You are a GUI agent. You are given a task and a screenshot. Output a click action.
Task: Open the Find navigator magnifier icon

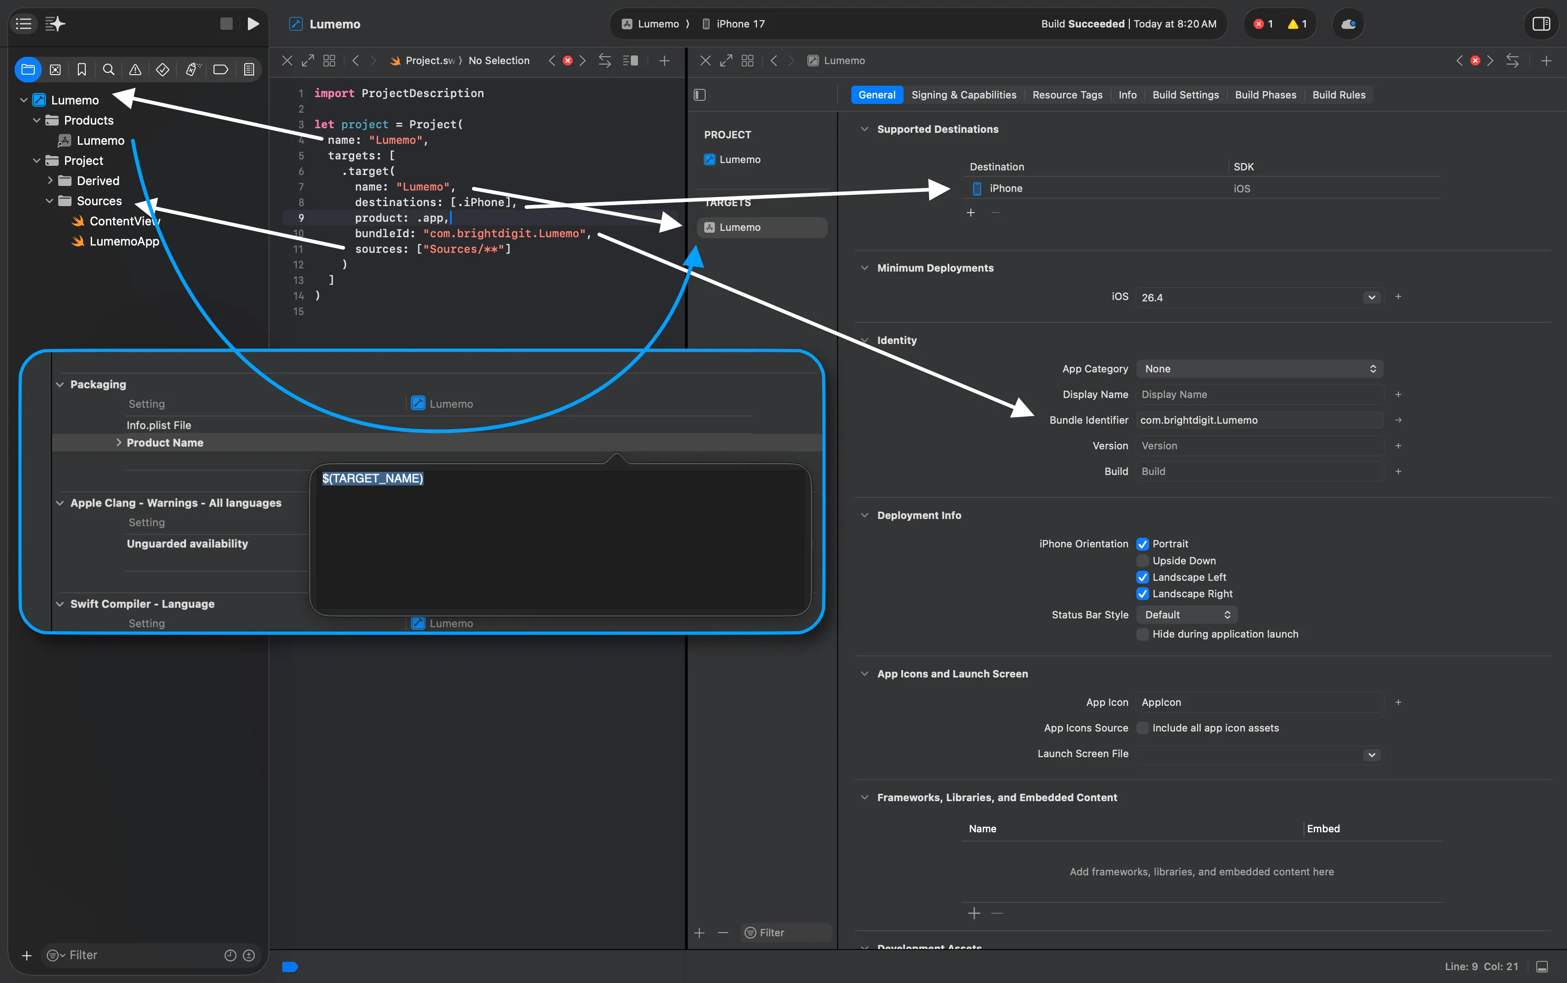109,70
